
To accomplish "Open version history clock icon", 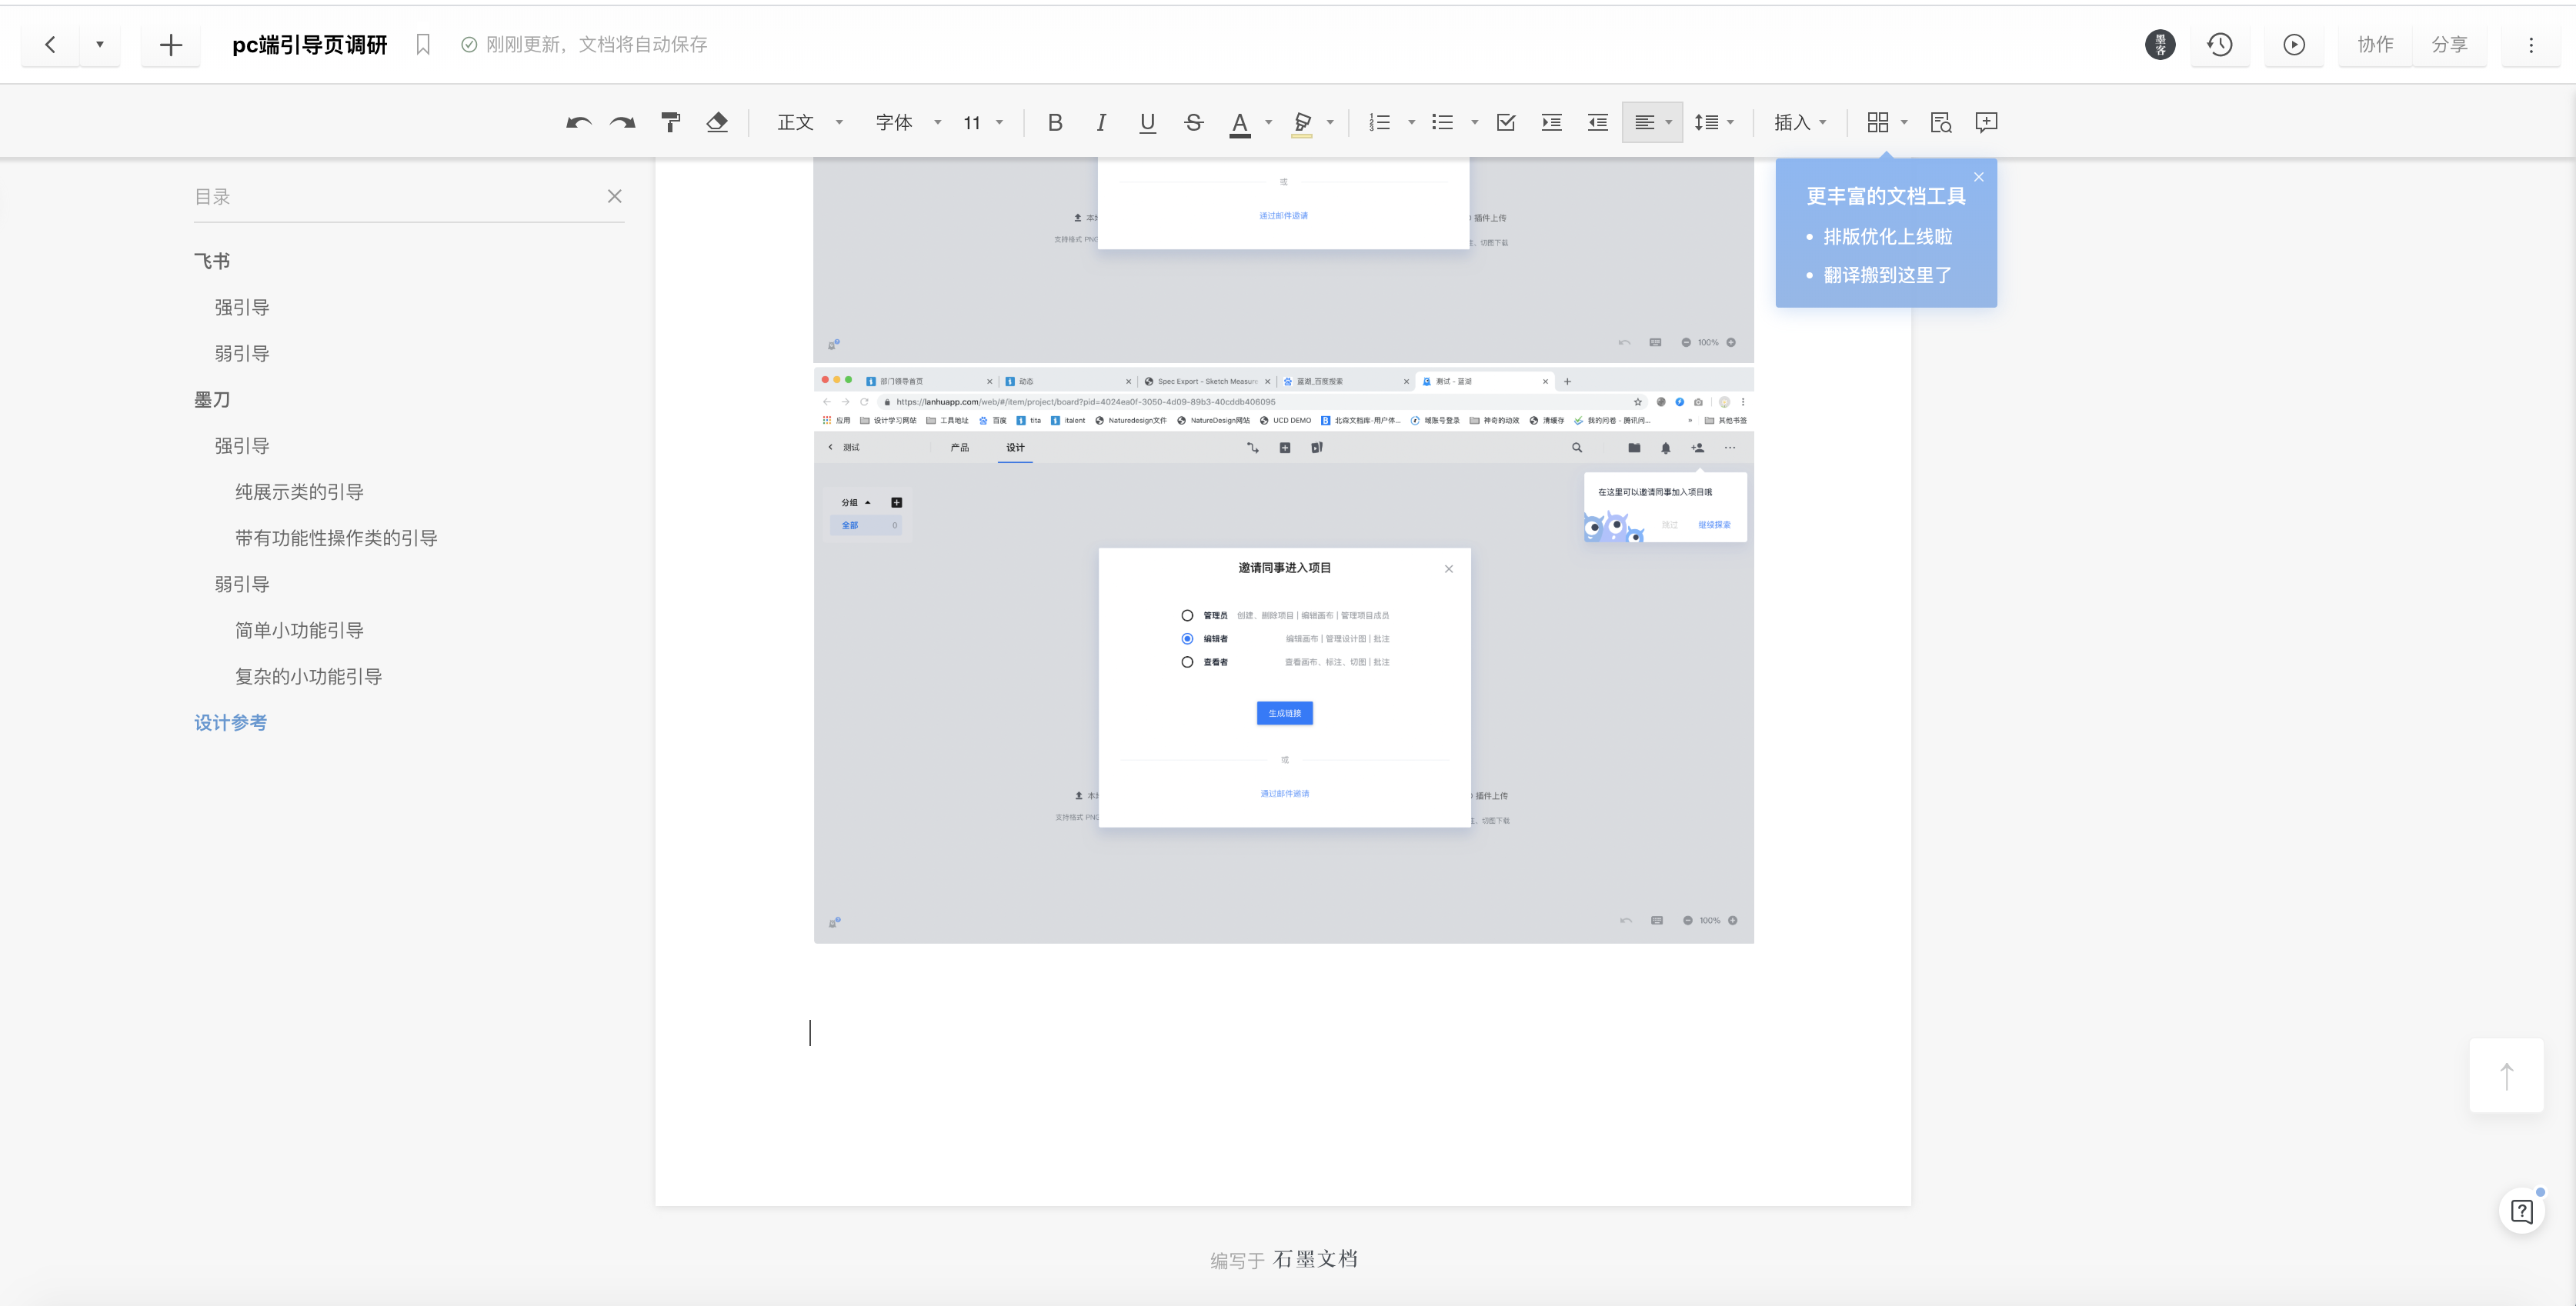I will click(x=2220, y=44).
